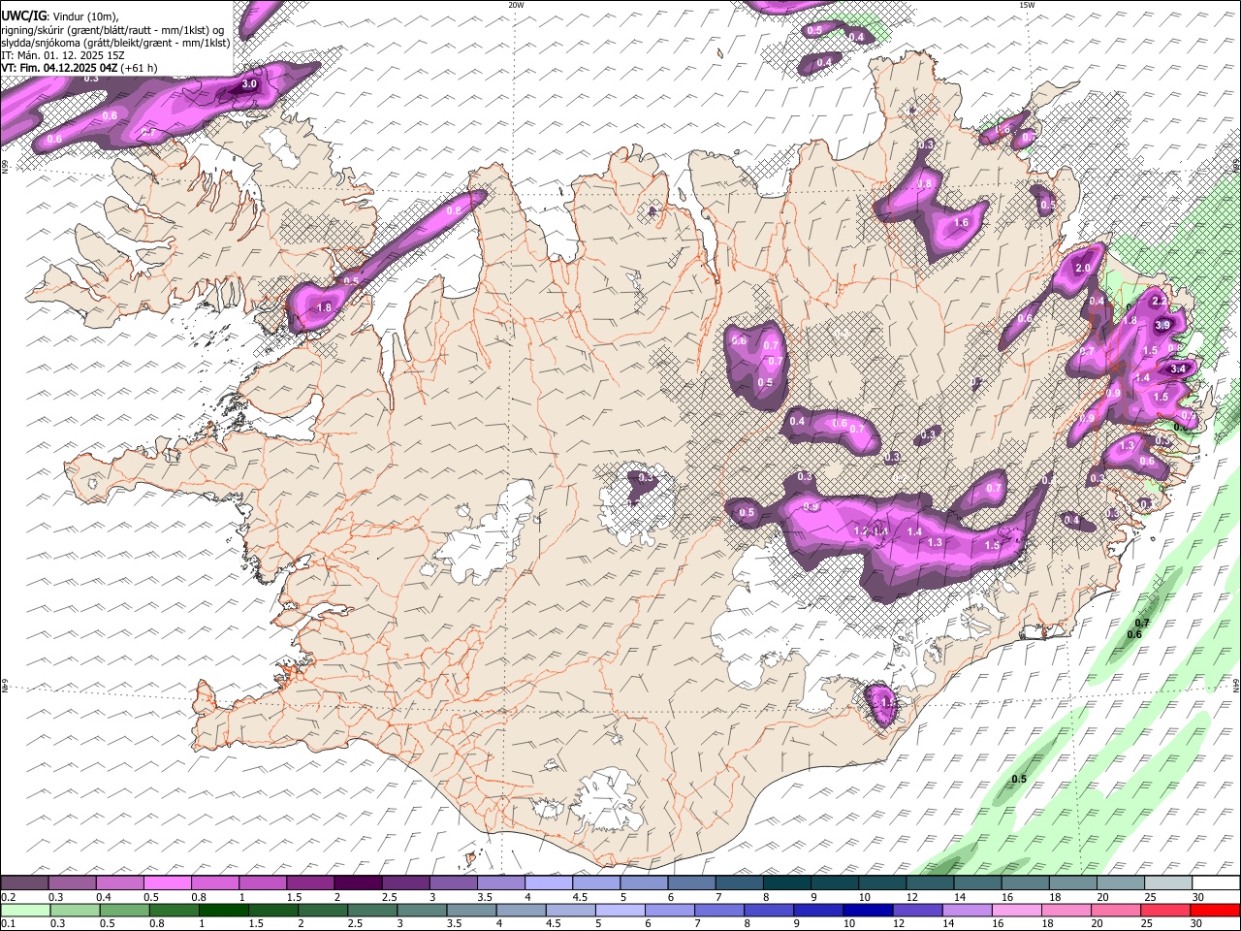
Task: Select the darkest purple 2 snow swatch
Action: click(x=358, y=883)
